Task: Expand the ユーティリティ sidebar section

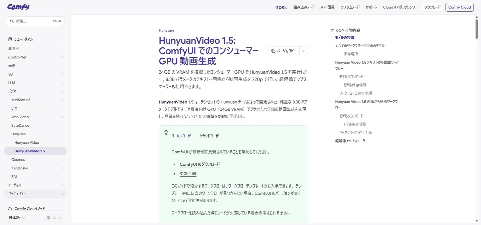Action: 35,194
